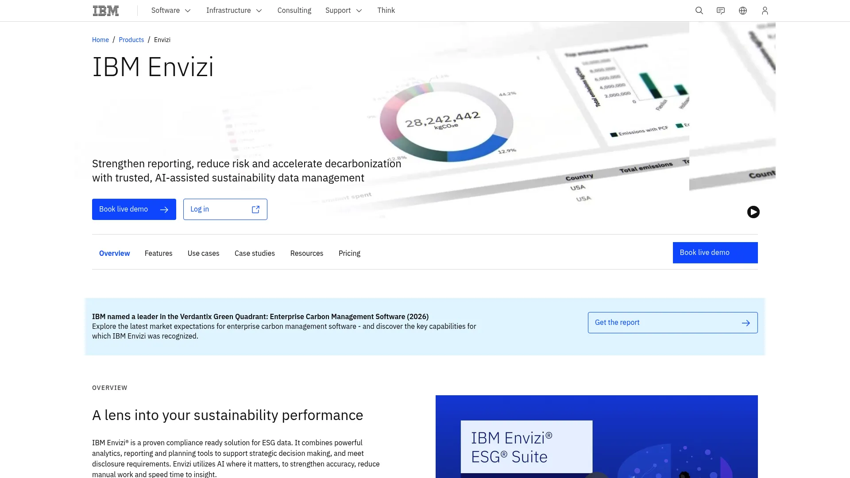Screen dimensions: 850x478
Task: Expand the Software menu
Action: [171, 11]
